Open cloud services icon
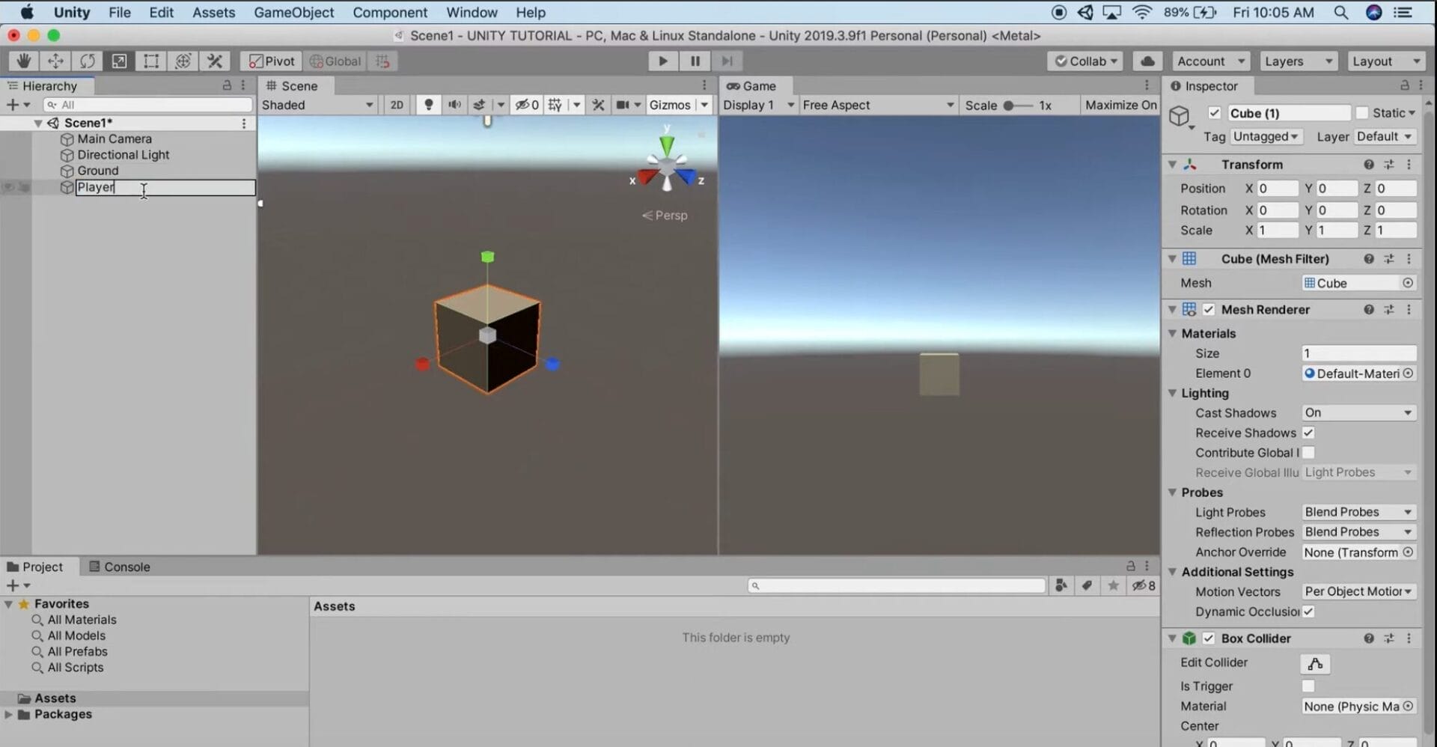This screenshot has width=1437, height=747. click(x=1147, y=61)
